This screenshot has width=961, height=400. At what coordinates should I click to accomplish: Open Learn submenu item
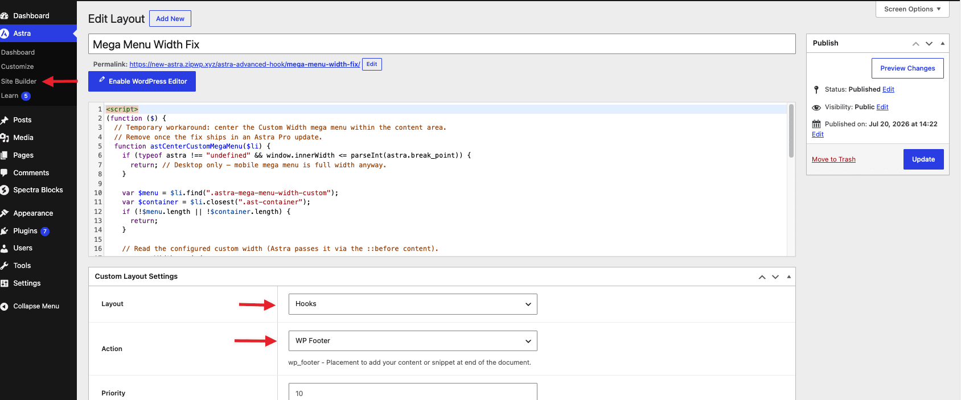[10, 96]
